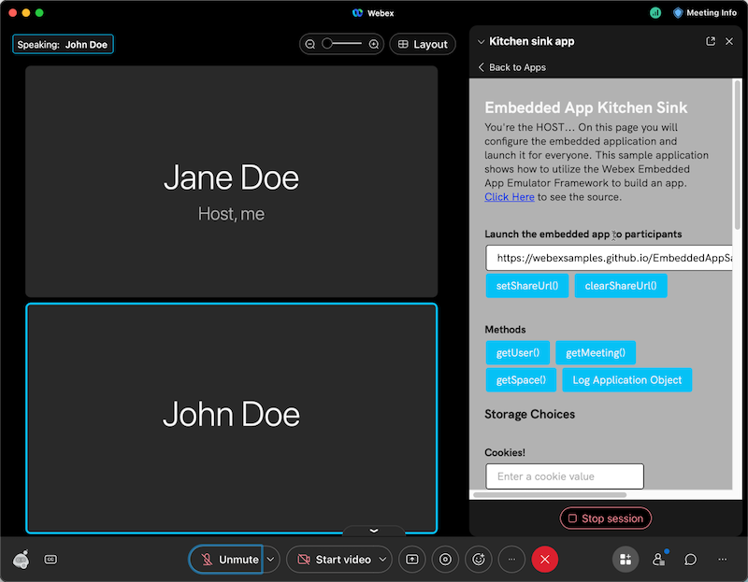Click the Storage Choices heading
The width and height of the screenshot is (748, 582).
coord(529,414)
